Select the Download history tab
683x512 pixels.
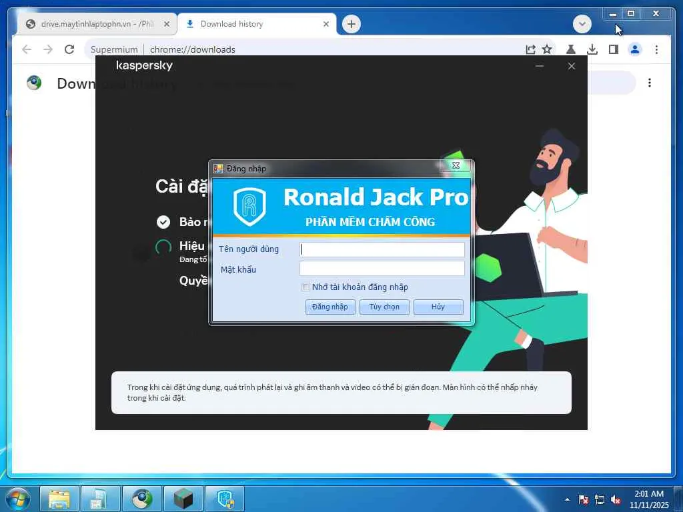(257, 24)
